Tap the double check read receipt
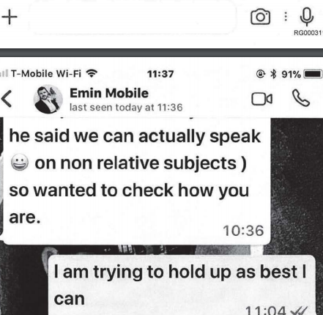 [299, 310]
